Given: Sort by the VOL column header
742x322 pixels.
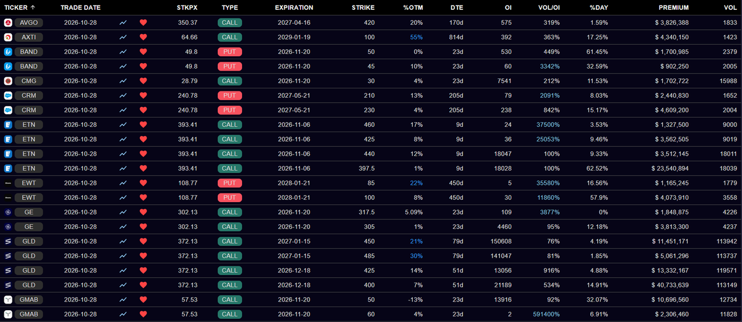Looking at the screenshot, I should tap(730, 7).
